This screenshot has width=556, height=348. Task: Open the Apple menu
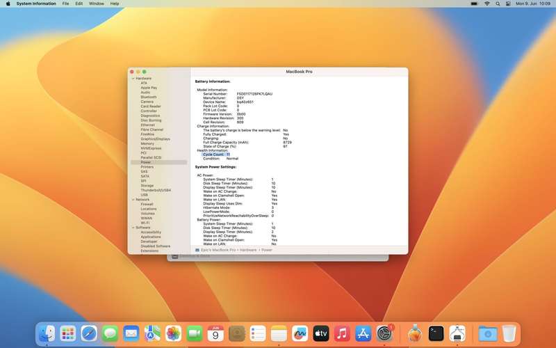click(8, 3)
